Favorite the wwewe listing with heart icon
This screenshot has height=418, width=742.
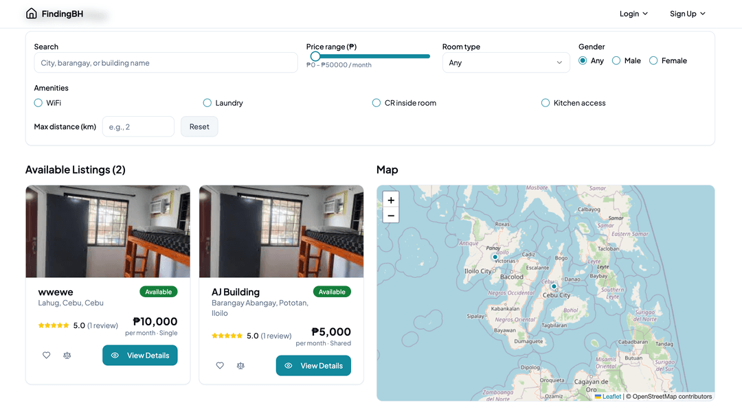click(x=47, y=356)
